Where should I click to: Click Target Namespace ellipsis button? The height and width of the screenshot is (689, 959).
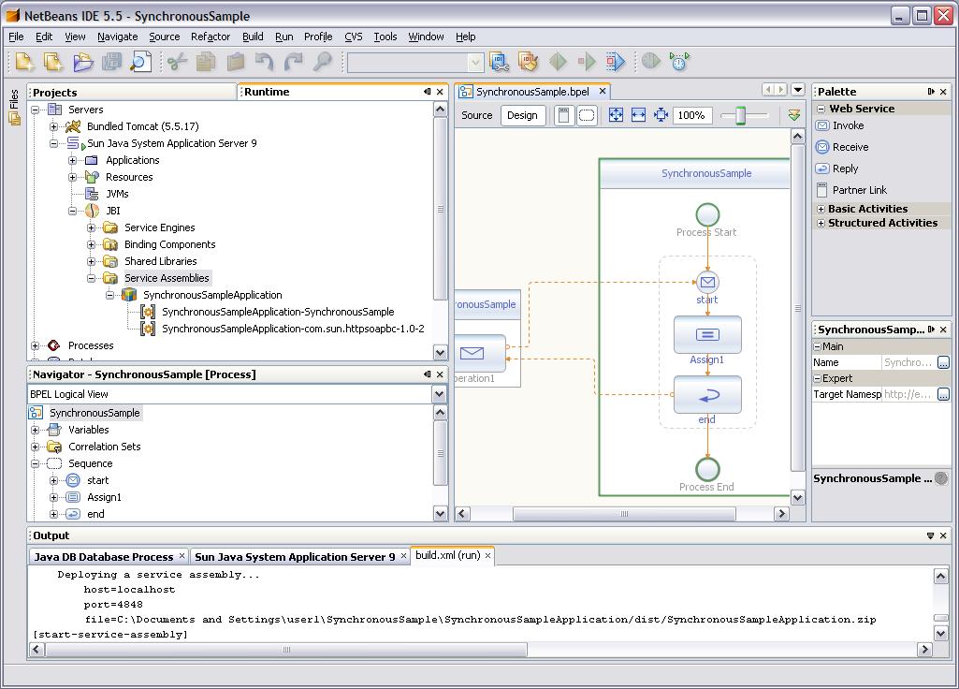944,394
